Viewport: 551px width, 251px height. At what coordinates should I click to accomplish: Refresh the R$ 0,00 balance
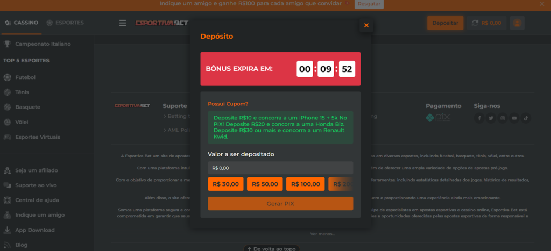pos(475,23)
